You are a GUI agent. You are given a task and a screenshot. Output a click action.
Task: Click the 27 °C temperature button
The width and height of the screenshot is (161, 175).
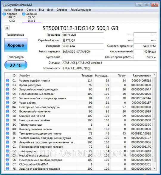tap(16, 65)
